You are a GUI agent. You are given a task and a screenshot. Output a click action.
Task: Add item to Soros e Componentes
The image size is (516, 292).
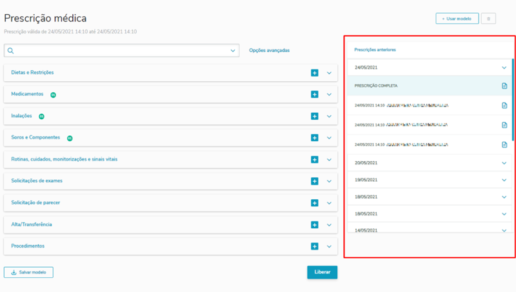315,138
